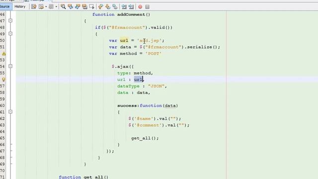
Task: Switch to the Source view tab
Action: 5,6
